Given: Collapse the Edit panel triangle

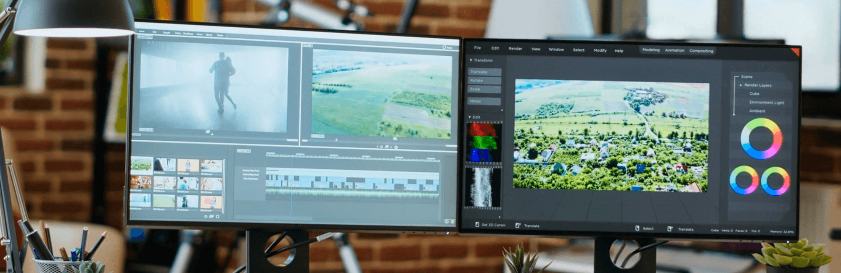Looking at the screenshot, I should pos(470,117).
